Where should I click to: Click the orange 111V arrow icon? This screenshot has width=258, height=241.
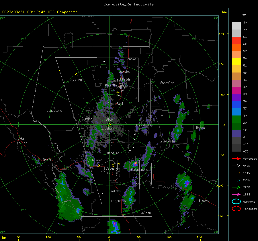click(236, 173)
